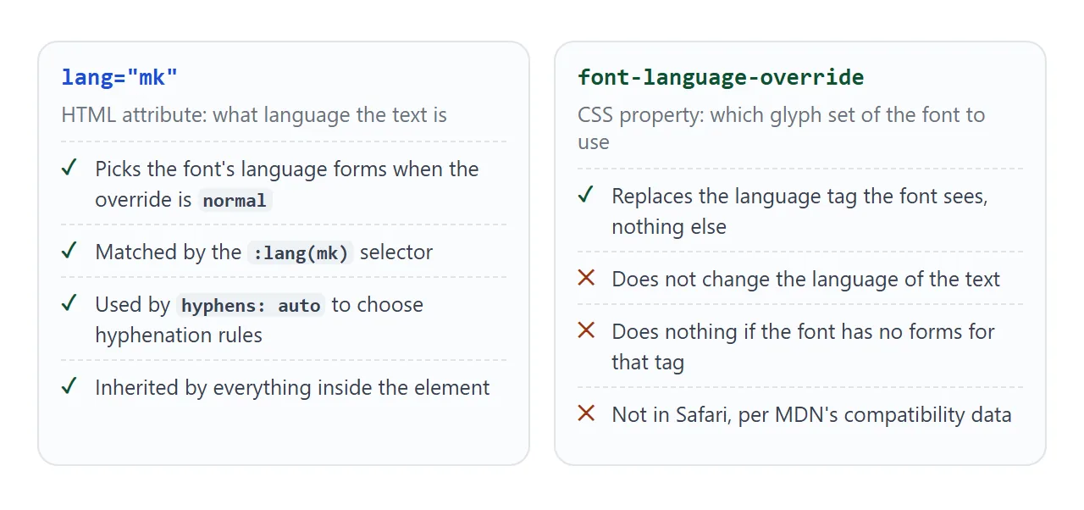Click "Does nothing if the font has no forms for"
The image size is (1084, 510).
click(803, 331)
